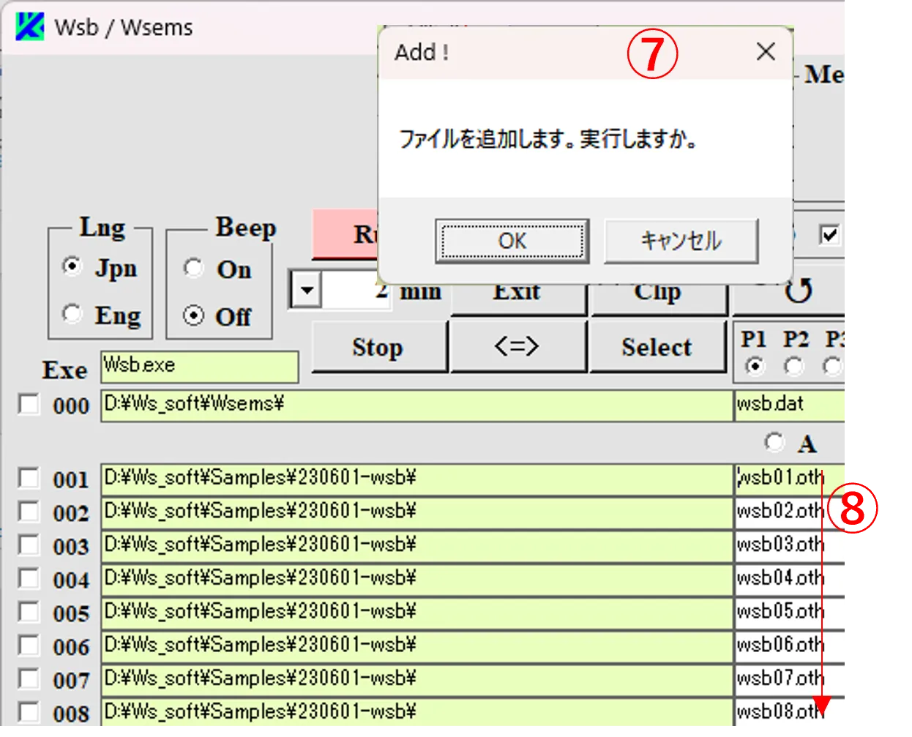Choose the P2 radio button
Viewport: 912px width, 737px height.
pyautogui.click(x=793, y=366)
